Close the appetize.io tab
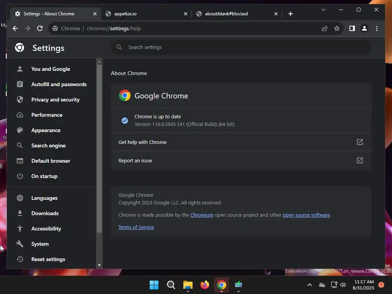The width and height of the screenshot is (392, 294). point(186,14)
